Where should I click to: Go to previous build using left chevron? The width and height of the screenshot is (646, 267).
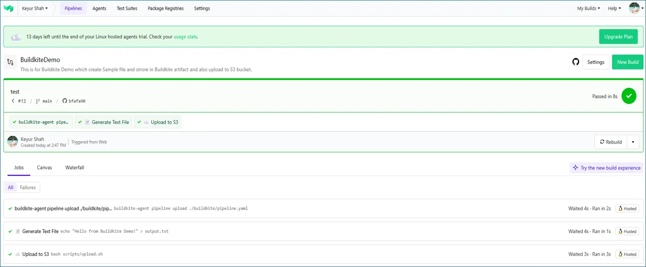[x=13, y=101]
